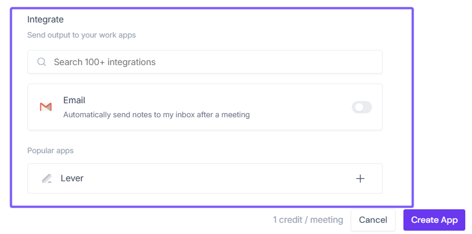The height and width of the screenshot is (234, 472).
Task: Click the search magnifier icon
Action: [41, 62]
